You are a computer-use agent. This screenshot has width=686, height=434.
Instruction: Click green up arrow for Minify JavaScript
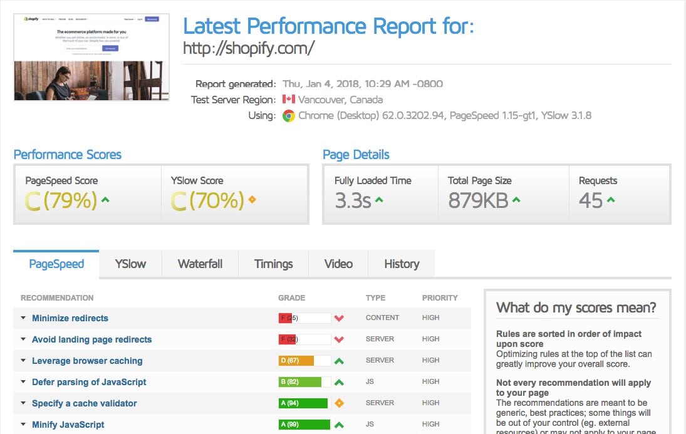(339, 425)
